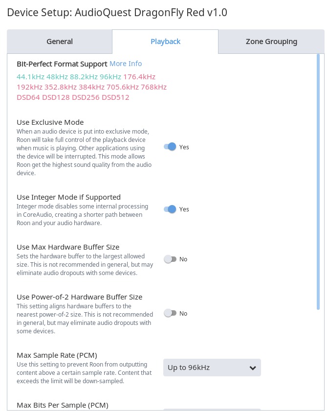This screenshot has width=328, height=415.
Task: Click the Yes label beside Exclusive Mode
Action: pyautogui.click(x=184, y=147)
